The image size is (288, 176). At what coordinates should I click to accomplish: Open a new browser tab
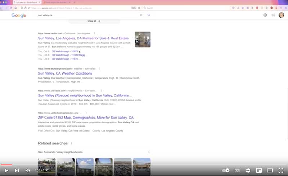[x=75, y=3]
